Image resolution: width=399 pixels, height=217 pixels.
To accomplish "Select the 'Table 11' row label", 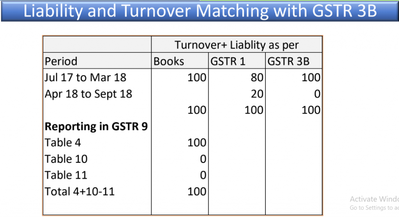I will click(66, 175).
